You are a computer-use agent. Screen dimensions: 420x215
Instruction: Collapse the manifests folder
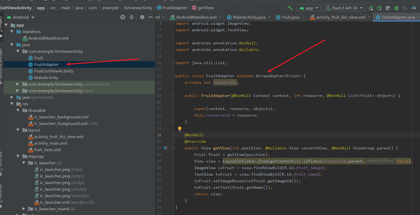(x=12, y=32)
